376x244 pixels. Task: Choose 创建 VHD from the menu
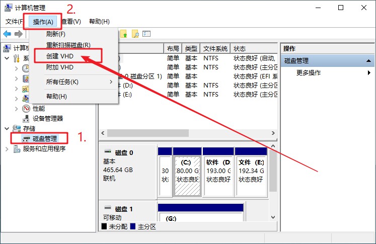point(60,56)
